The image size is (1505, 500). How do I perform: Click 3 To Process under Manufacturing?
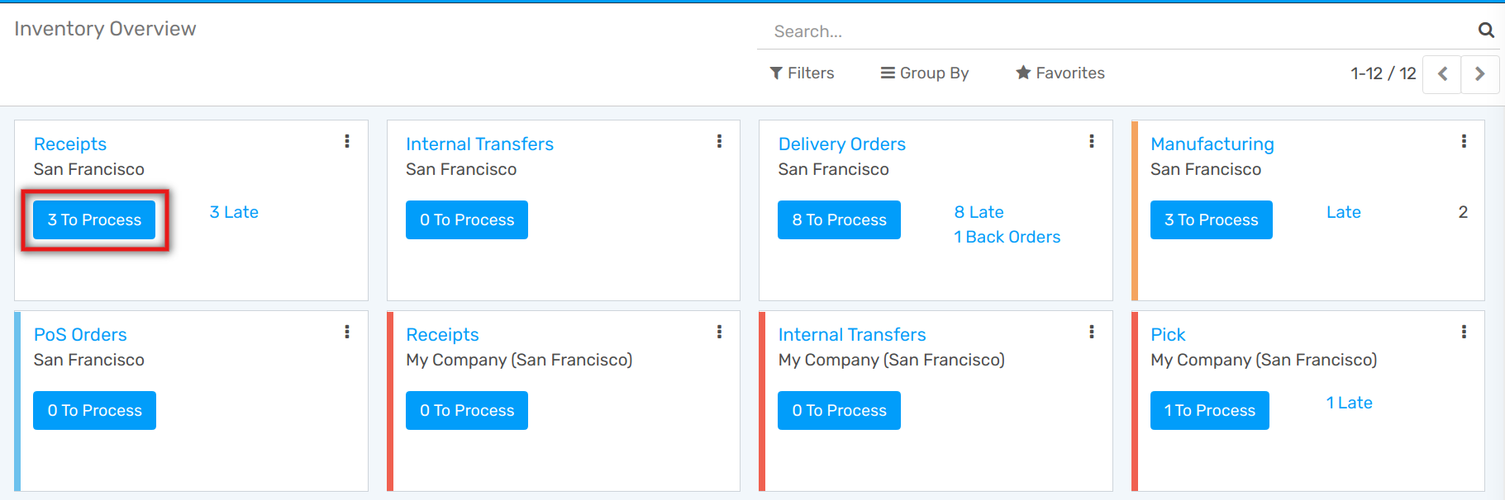(1211, 220)
